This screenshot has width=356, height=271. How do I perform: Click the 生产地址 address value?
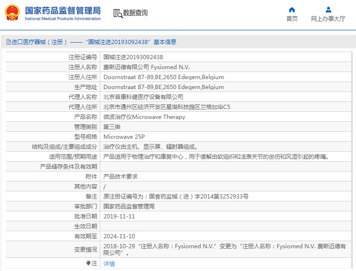(164, 87)
